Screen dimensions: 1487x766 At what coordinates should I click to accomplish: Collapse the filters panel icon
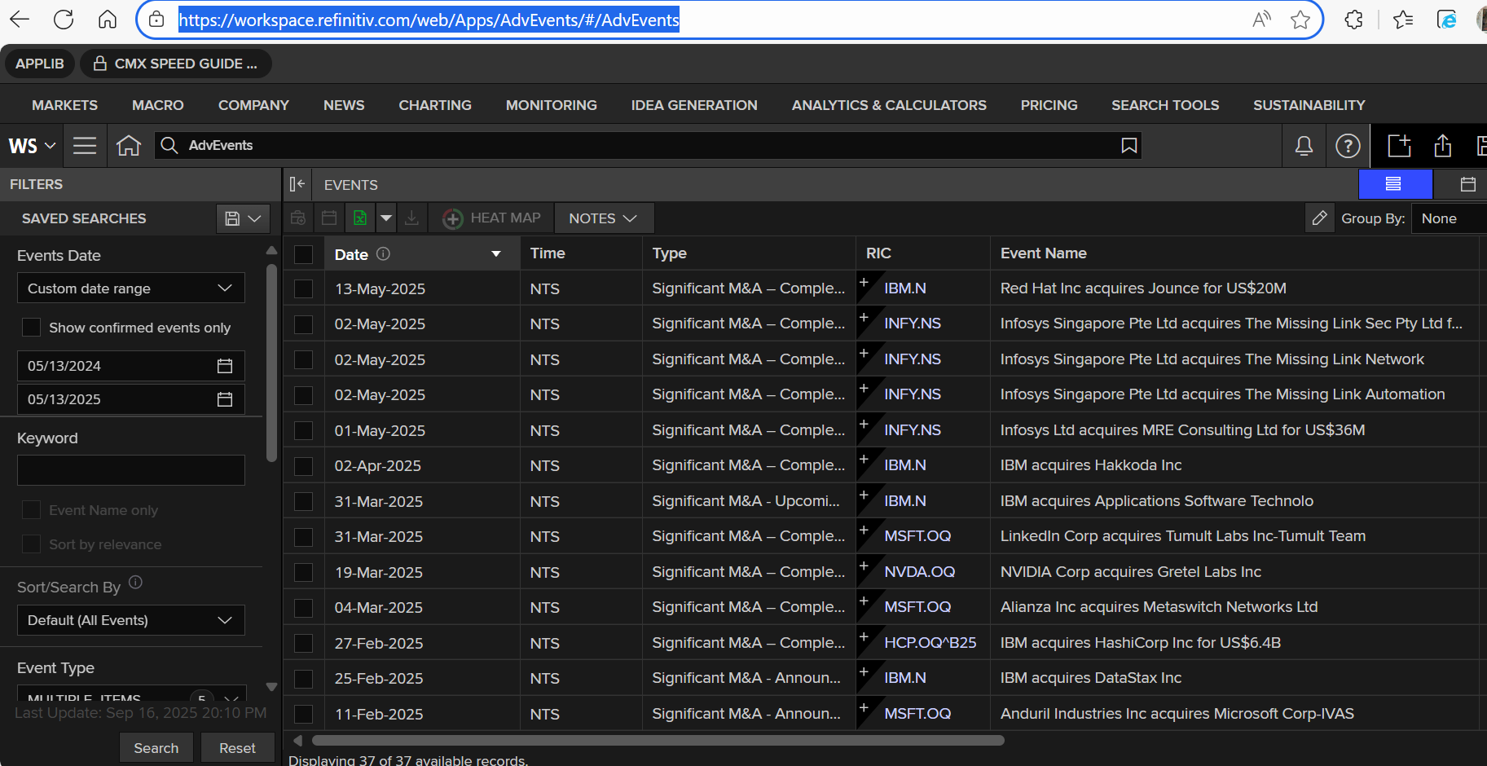[297, 184]
